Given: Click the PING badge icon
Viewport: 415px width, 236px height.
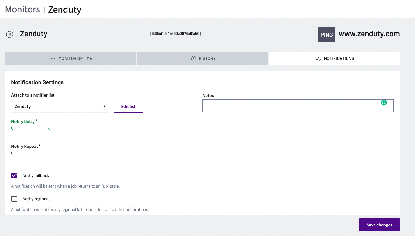Looking at the screenshot, I should click(x=327, y=35).
